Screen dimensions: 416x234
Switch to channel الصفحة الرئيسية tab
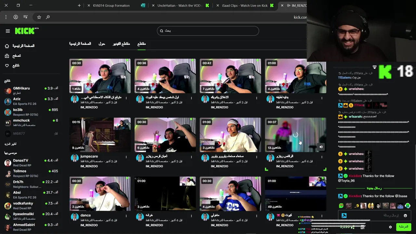click(x=80, y=44)
